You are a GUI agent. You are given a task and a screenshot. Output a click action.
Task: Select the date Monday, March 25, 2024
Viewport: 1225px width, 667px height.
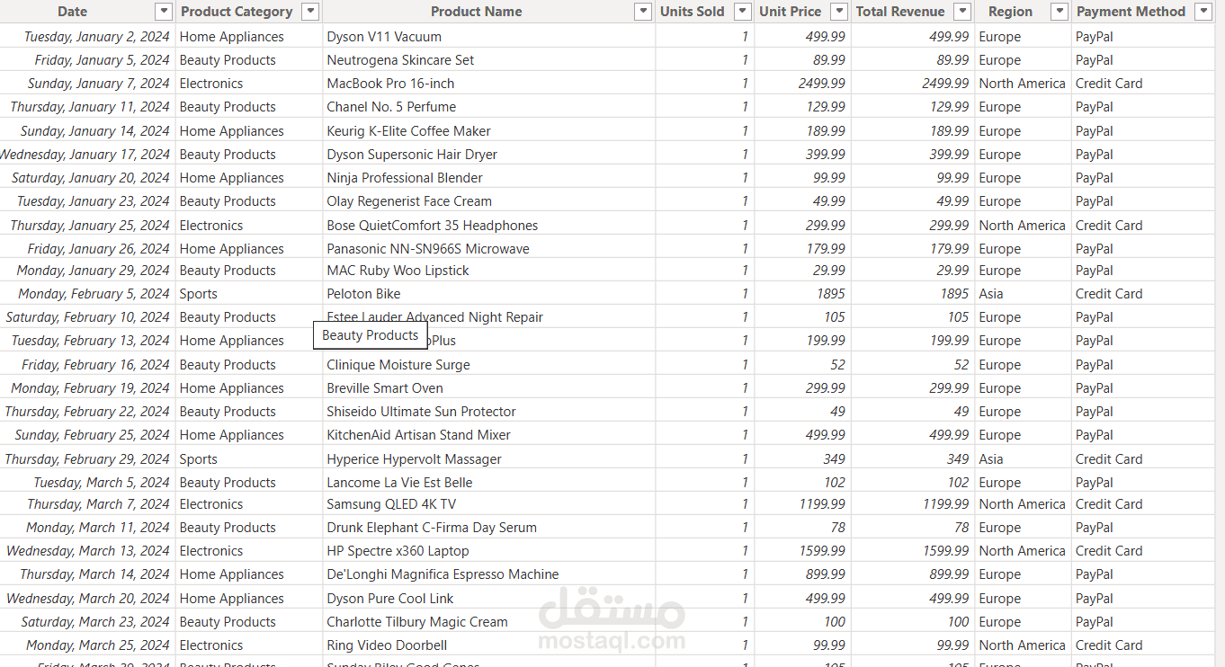pos(98,645)
